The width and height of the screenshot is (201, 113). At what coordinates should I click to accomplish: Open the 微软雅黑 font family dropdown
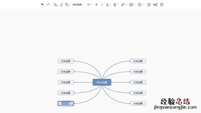(x=78, y=5)
